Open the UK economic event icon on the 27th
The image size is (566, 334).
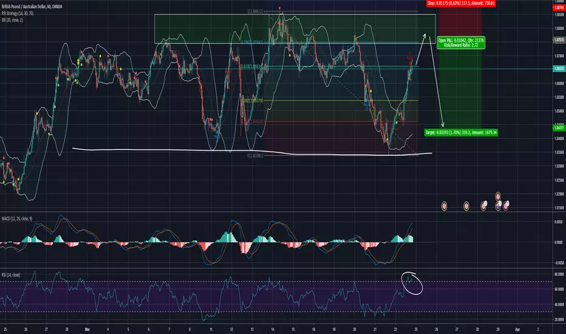pyautogui.click(x=466, y=206)
